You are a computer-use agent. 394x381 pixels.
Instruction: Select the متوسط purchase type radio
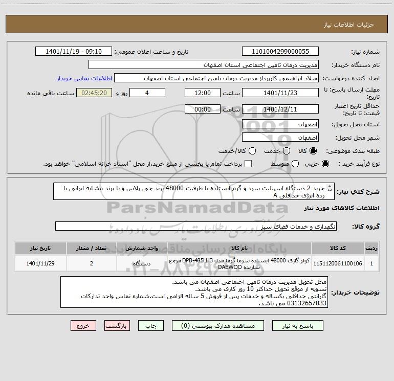[x=295, y=164]
